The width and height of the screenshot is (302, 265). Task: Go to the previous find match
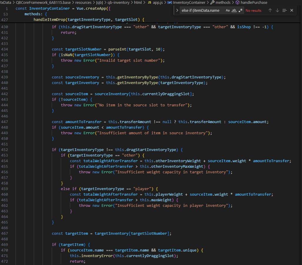tap(270, 10)
